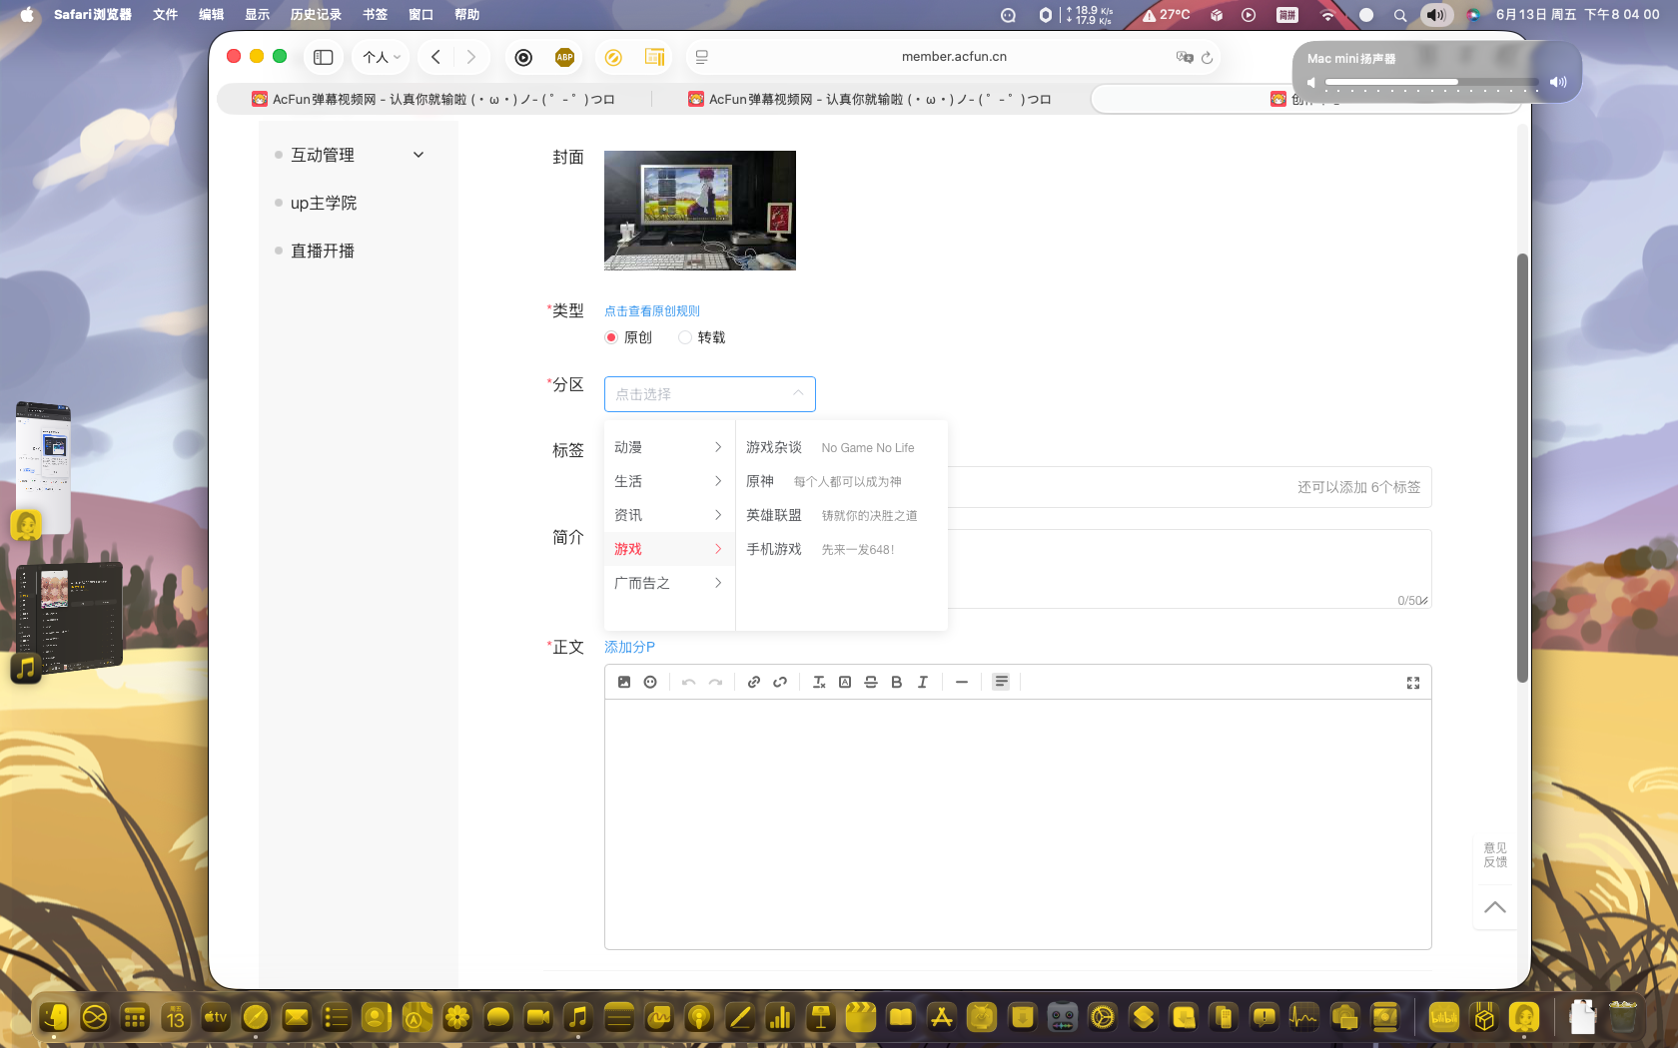Open up主学院 in the sidebar
Screen dimensions: 1678x1048
click(x=324, y=203)
